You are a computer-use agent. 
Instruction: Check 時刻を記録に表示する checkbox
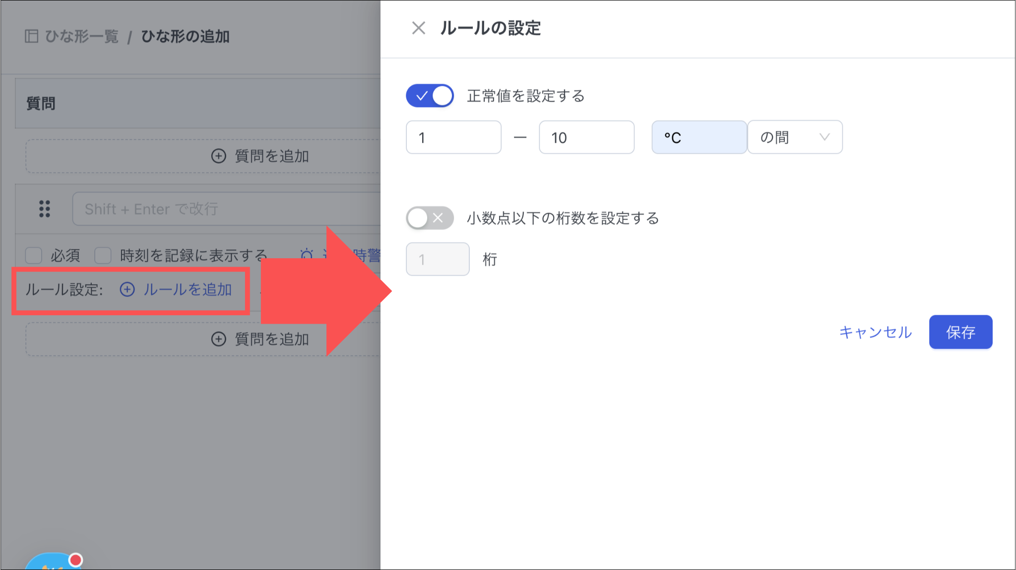tap(103, 256)
